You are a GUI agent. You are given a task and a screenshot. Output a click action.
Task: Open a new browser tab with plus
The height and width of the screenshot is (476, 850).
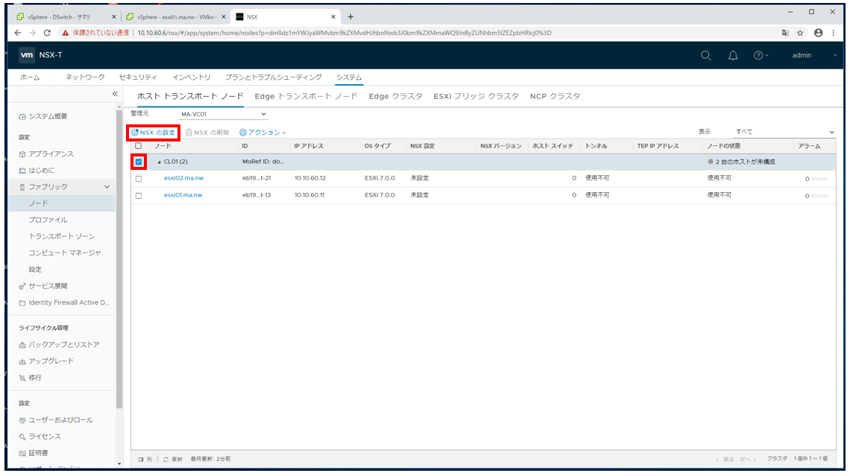click(350, 17)
